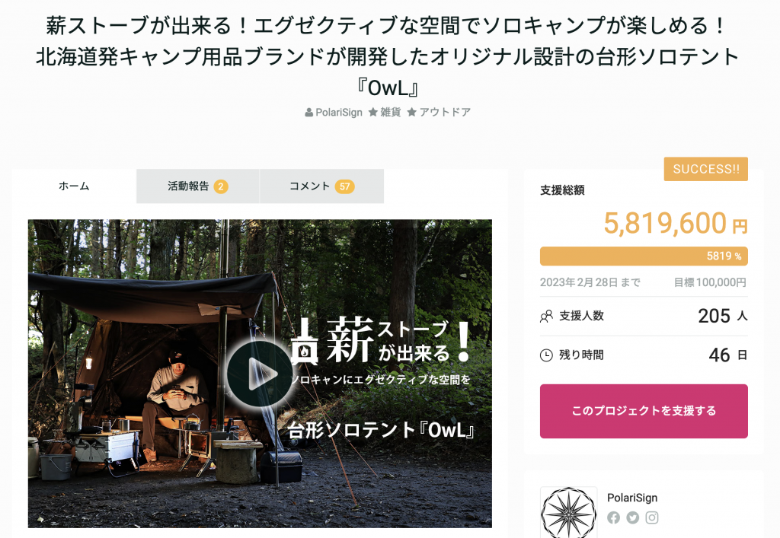
Task: Open the PolariSign author link under title
Action: (x=339, y=113)
